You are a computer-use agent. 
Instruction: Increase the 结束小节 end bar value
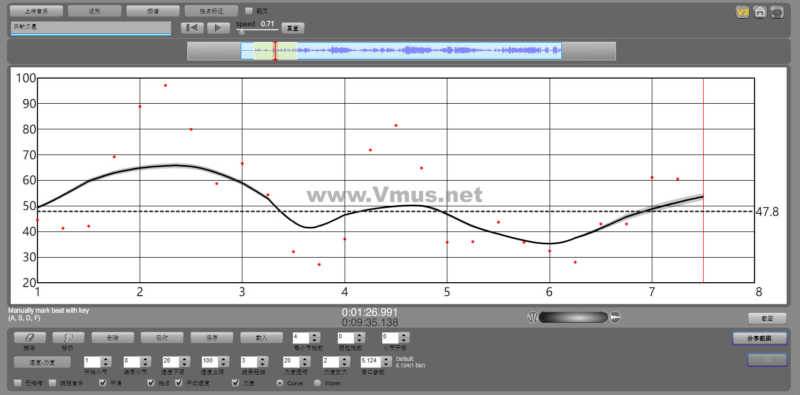click(144, 359)
